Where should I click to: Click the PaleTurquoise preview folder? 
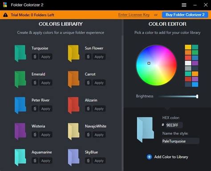coord(145,130)
